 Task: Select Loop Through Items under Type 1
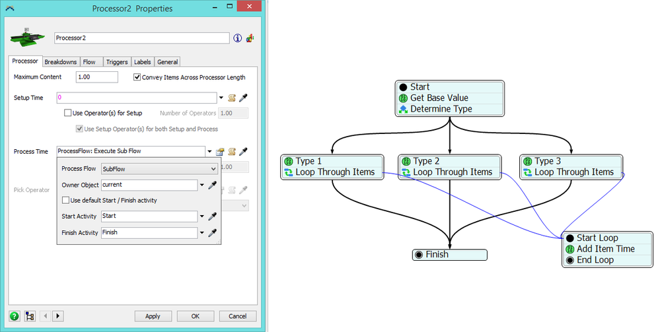tap(332, 172)
